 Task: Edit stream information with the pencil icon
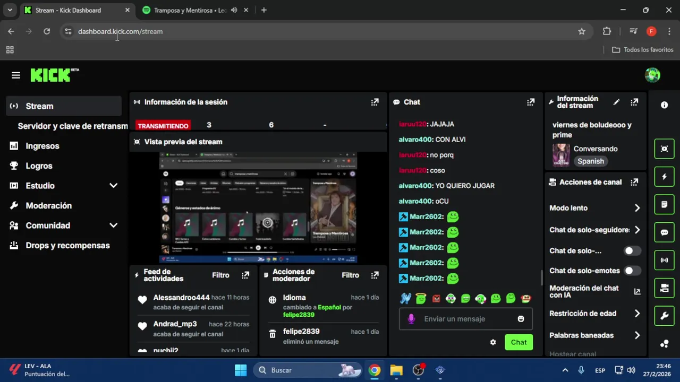616,102
